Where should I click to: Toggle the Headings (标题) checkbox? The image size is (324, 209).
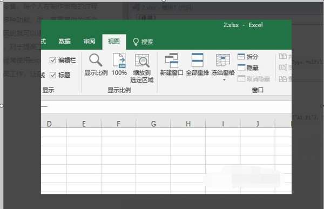tap(53, 75)
